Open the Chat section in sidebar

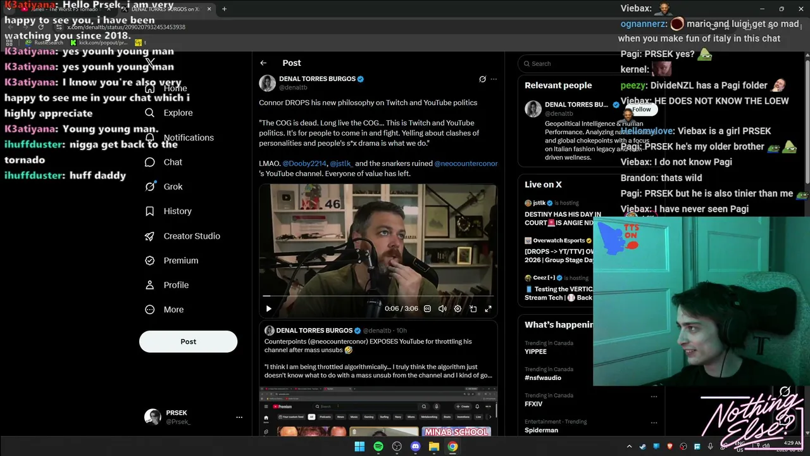(163, 162)
